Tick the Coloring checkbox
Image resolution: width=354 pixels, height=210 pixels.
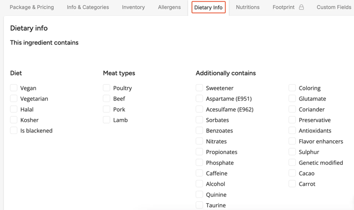(x=292, y=88)
